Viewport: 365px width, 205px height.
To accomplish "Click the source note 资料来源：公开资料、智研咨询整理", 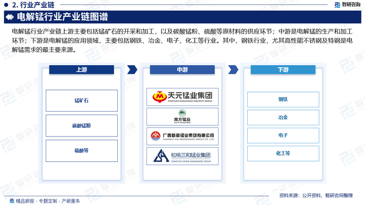I will click(x=316, y=195).
